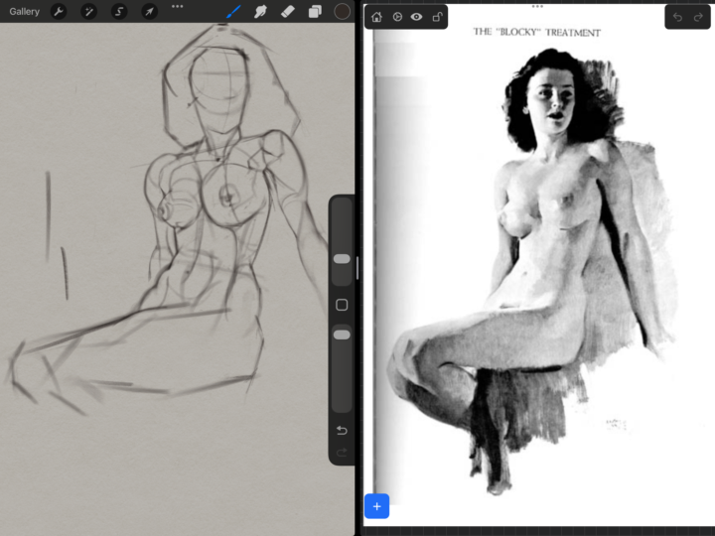Screen dimensions: 715x536
Task: Select the Smudge tool
Action: point(260,11)
